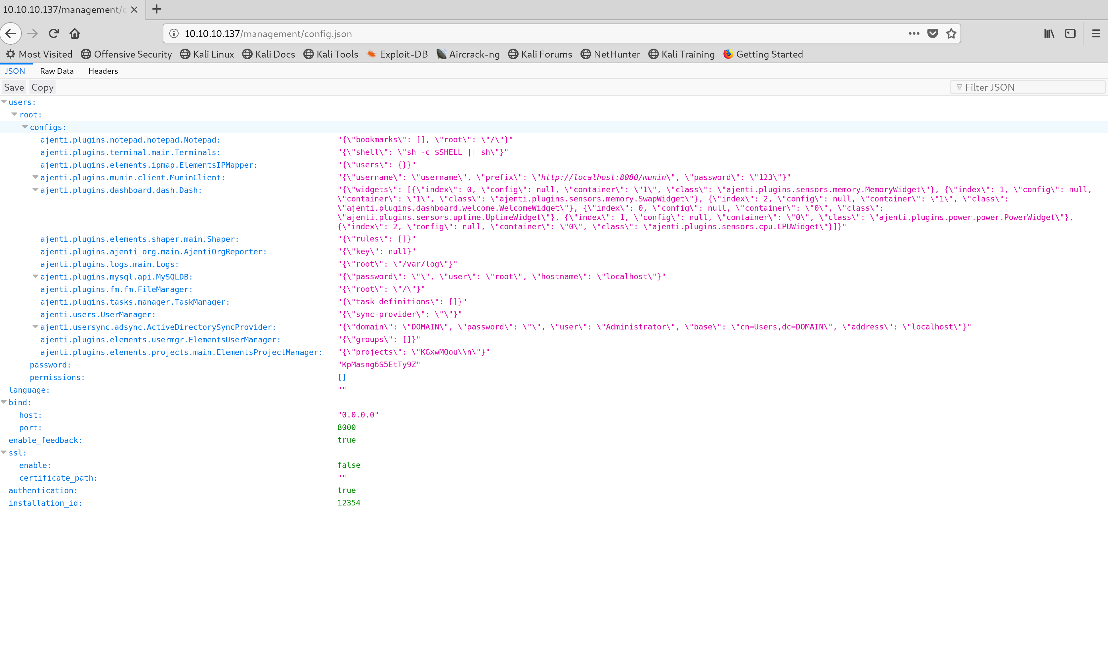Image resolution: width=1108 pixels, height=653 pixels.
Task: Collapse the configs node
Action: [x=24, y=127]
